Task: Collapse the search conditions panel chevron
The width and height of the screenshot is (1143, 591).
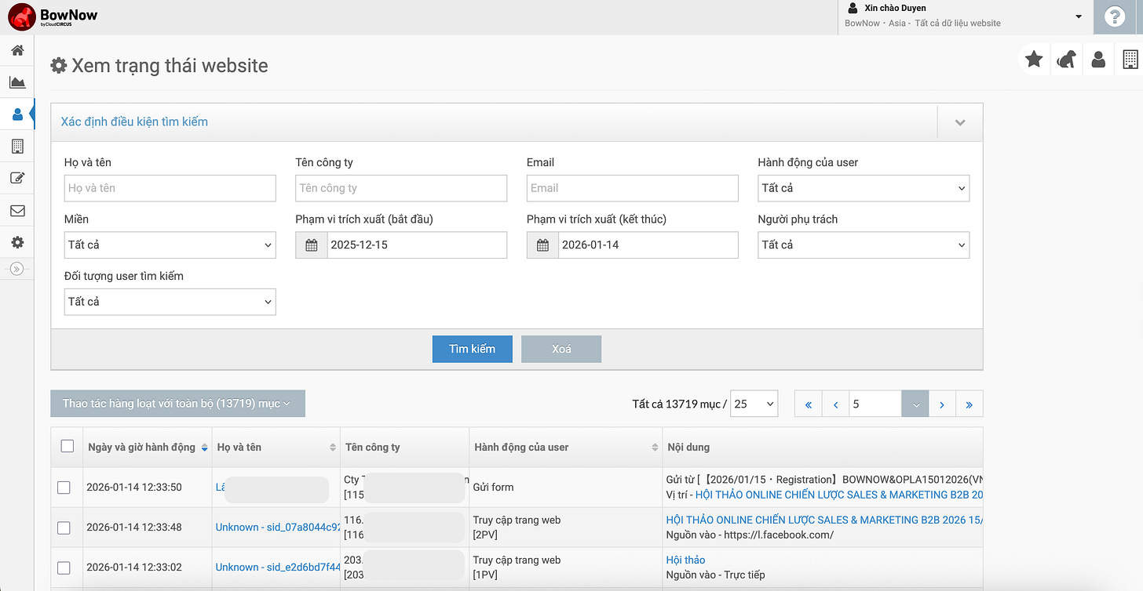Action: pyautogui.click(x=960, y=122)
